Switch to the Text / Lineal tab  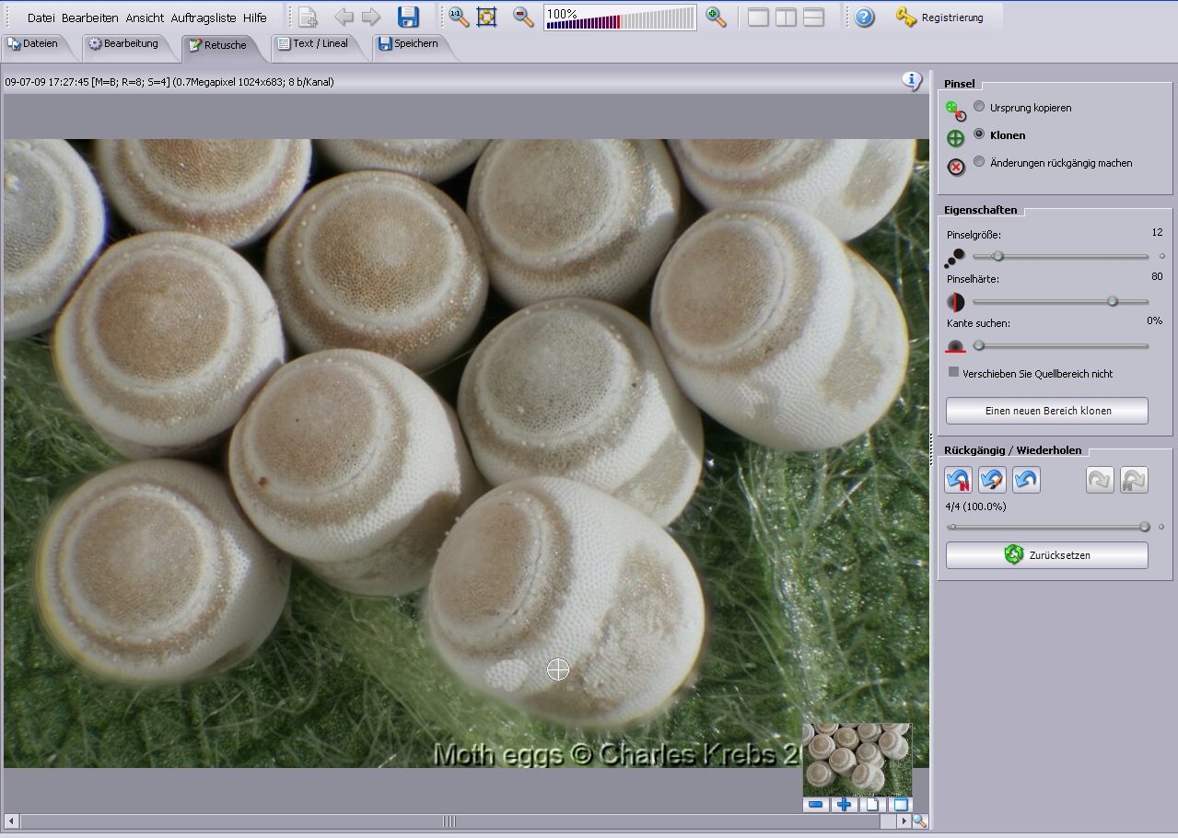click(x=319, y=43)
